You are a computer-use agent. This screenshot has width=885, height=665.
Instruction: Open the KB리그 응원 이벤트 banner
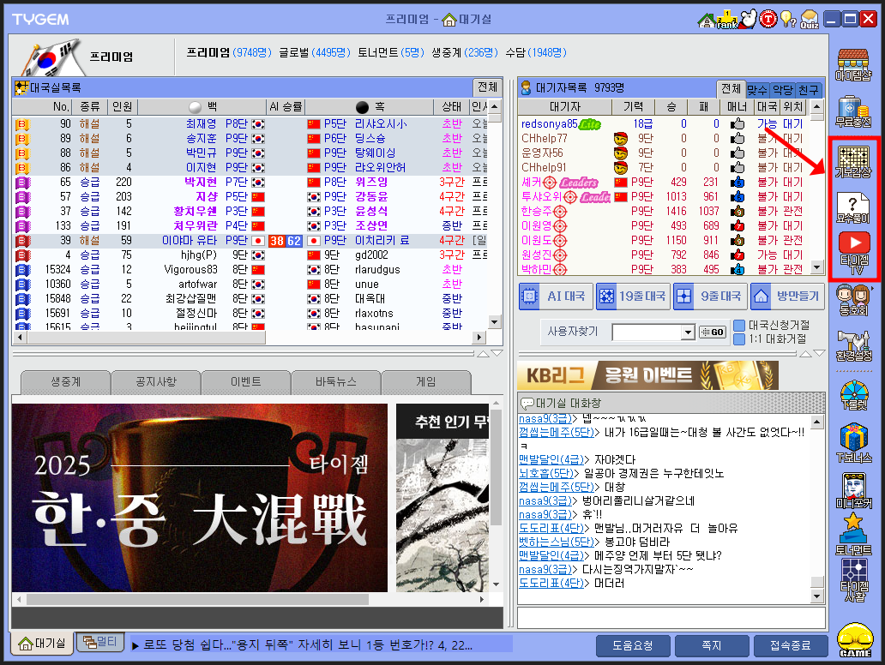tap(647, 375)
